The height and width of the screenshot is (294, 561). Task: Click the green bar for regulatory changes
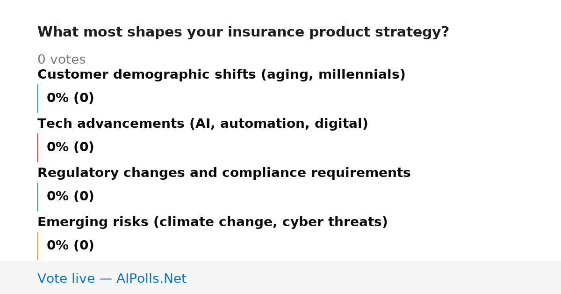37,197
